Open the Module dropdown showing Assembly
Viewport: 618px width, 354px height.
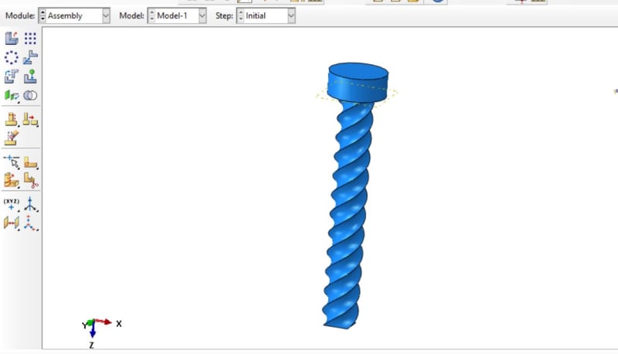tap(106, 15)
